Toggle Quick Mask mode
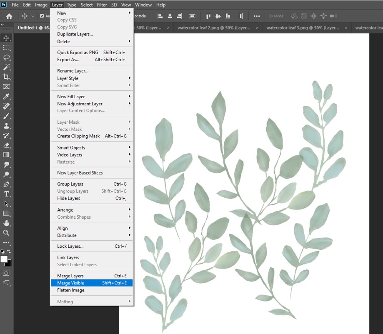 pos(6,273)
